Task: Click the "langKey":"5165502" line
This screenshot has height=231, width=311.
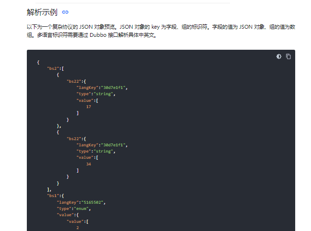Action: [81, 202]
